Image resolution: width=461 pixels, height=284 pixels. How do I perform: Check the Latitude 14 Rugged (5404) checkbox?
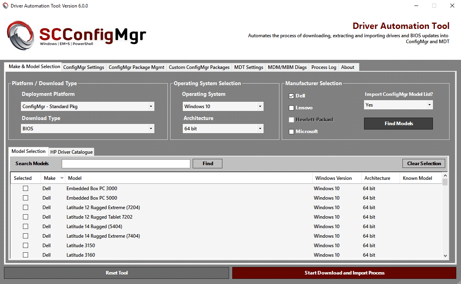click(x=26, y=226)
